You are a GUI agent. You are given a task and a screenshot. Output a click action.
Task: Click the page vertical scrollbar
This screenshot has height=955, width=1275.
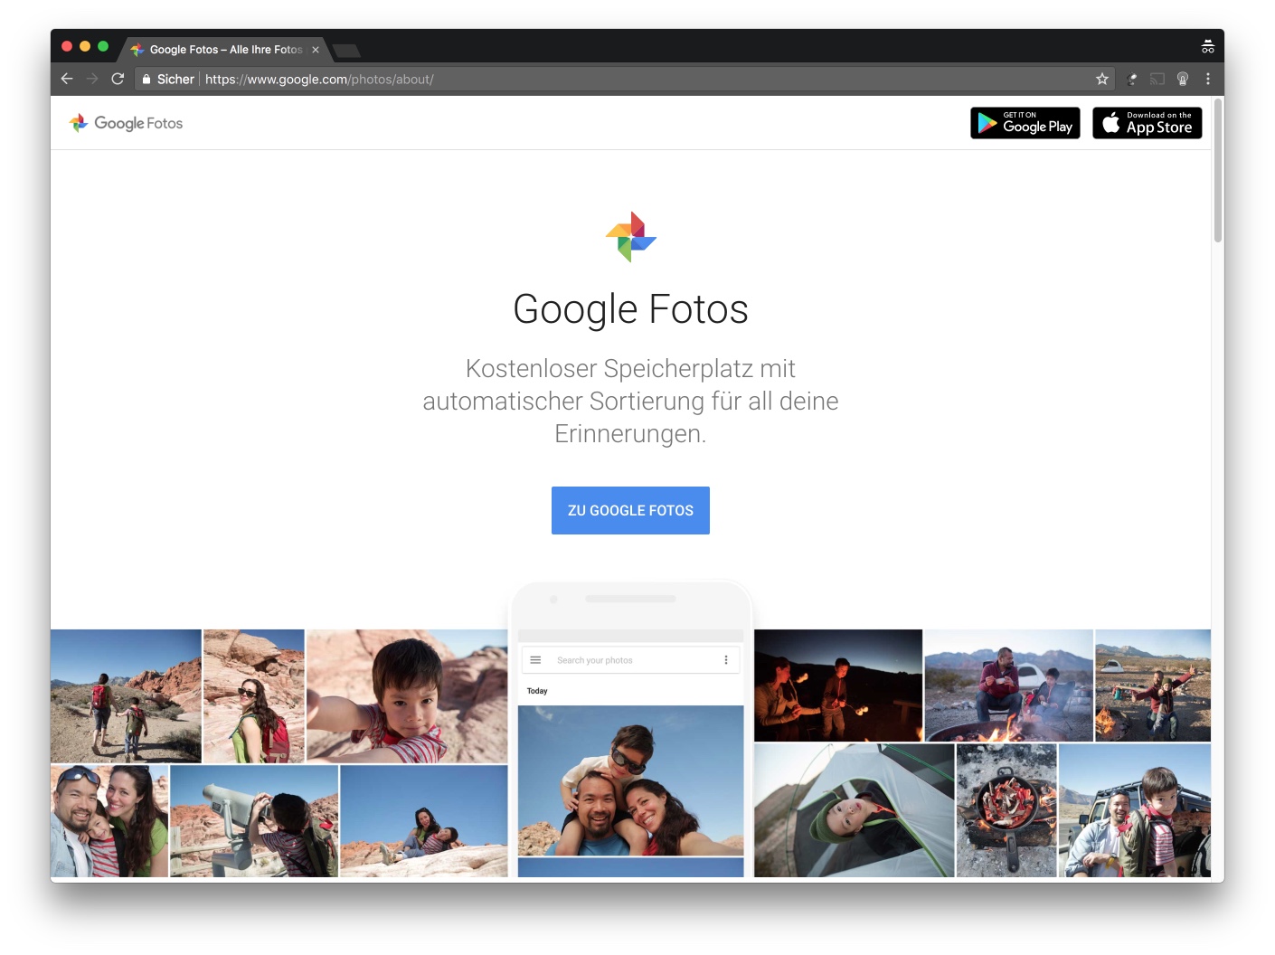click(1218, 172)
